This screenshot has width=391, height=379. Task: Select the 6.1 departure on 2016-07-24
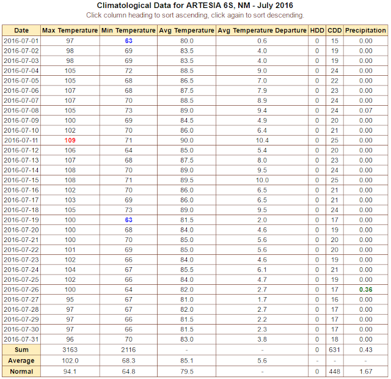coord(262,270)
